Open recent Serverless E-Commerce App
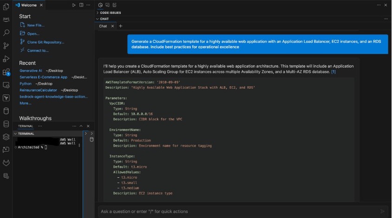 (x=44, y=77)
